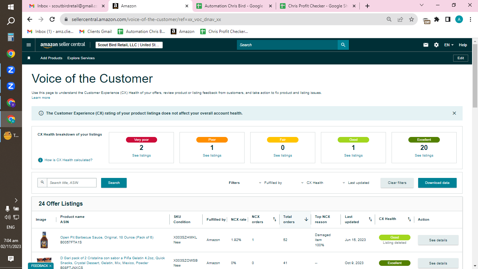Open the messages envelope icon
Screen dimensions: 478x269
point(426,45)
